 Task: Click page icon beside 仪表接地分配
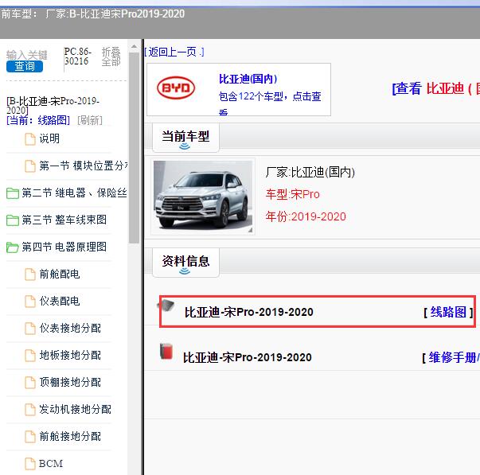tap(30, 329)
